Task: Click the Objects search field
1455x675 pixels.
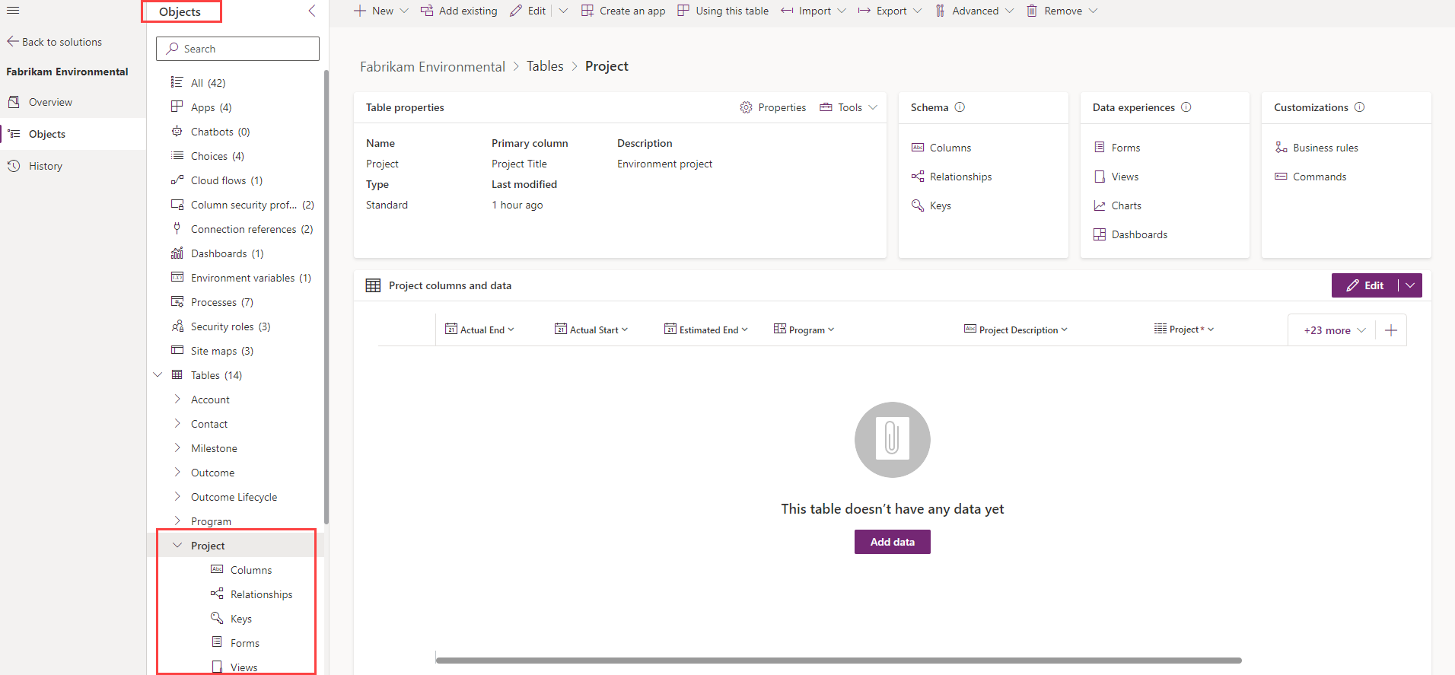Action: tap(237, 49)
